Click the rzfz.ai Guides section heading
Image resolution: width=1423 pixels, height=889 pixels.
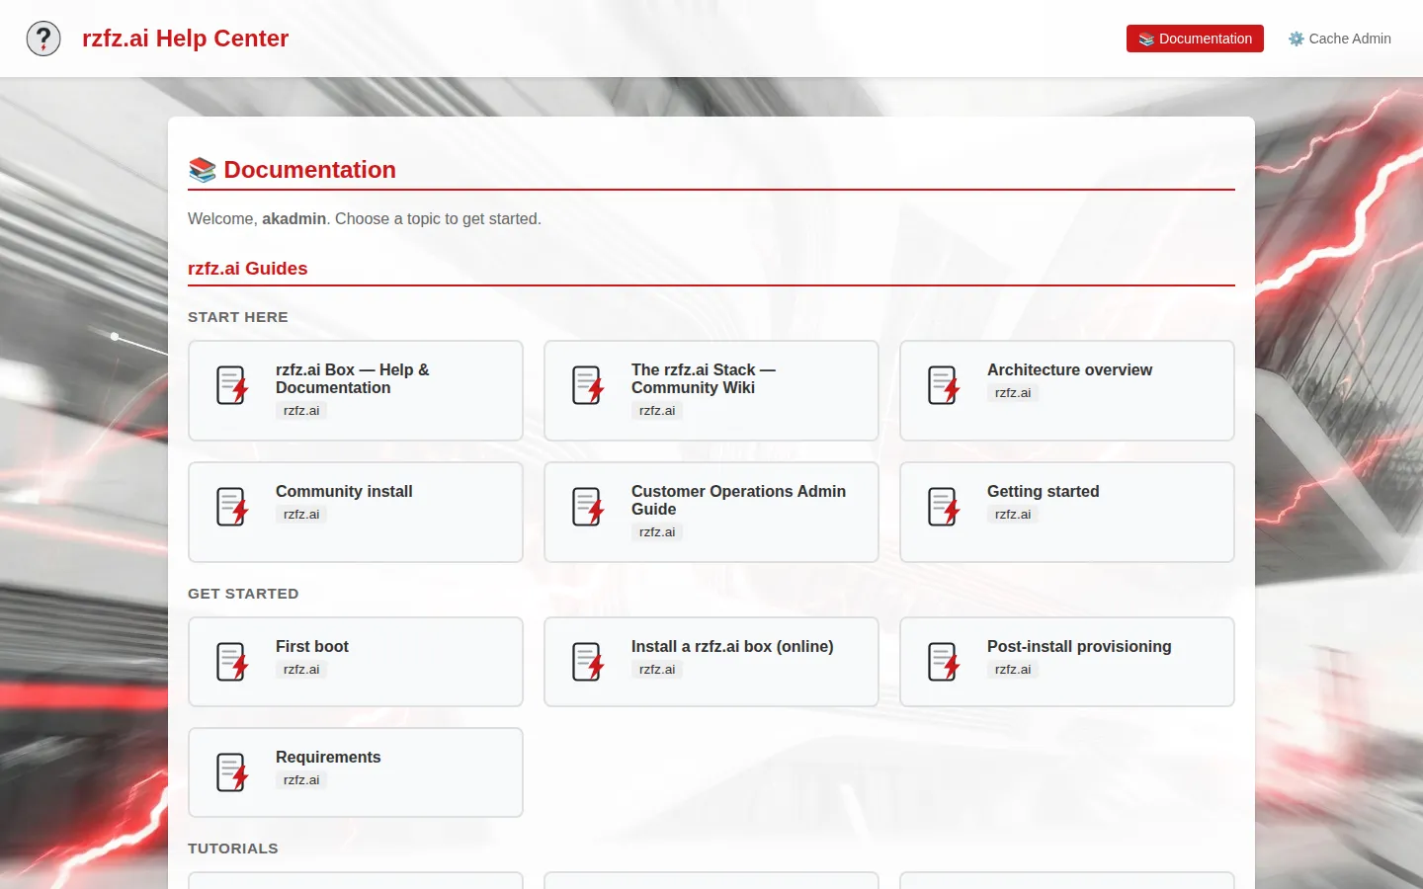click(247, 269)
